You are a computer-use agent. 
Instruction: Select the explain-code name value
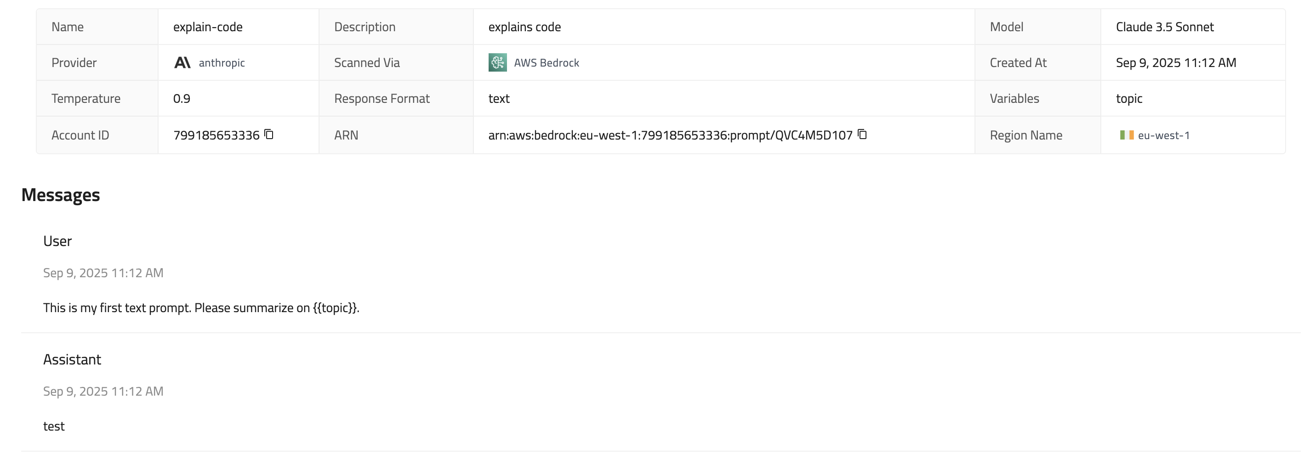207,27
